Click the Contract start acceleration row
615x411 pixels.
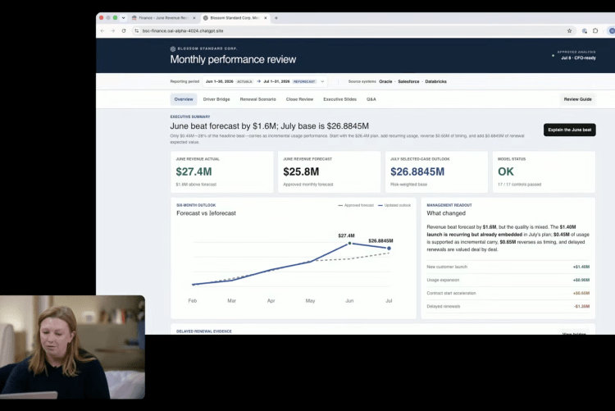[x=508, y=293]
